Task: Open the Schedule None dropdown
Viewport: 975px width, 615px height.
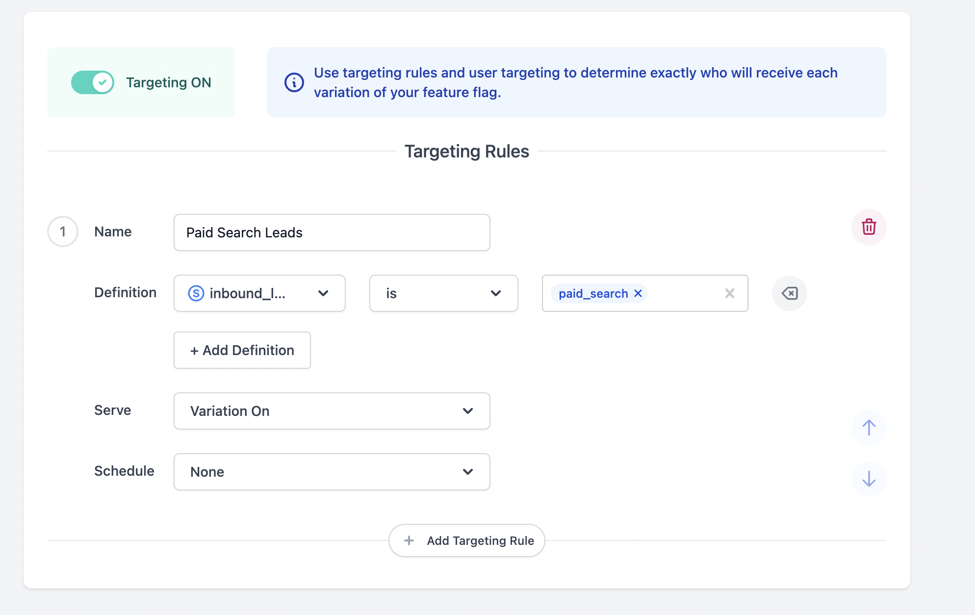Action: click(332, 471)
